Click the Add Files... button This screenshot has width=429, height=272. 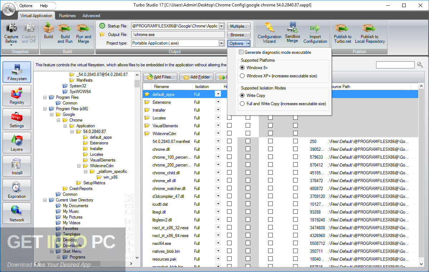(x=161, y=77)
